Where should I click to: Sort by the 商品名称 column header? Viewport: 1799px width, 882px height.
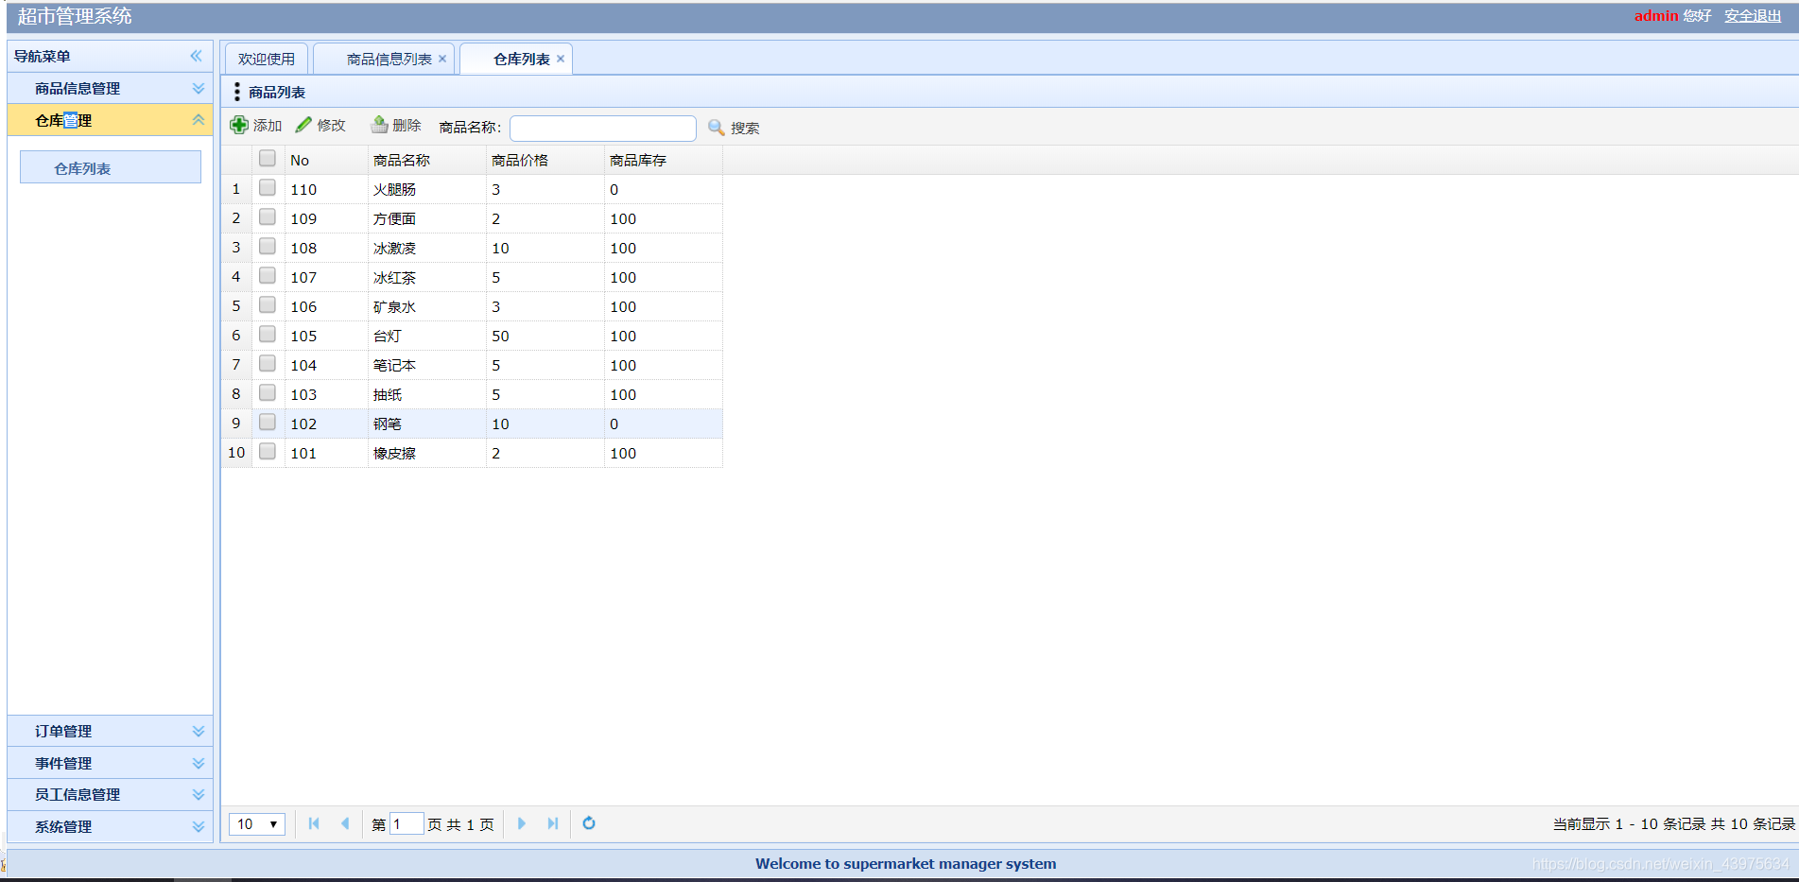coord(427,160)
